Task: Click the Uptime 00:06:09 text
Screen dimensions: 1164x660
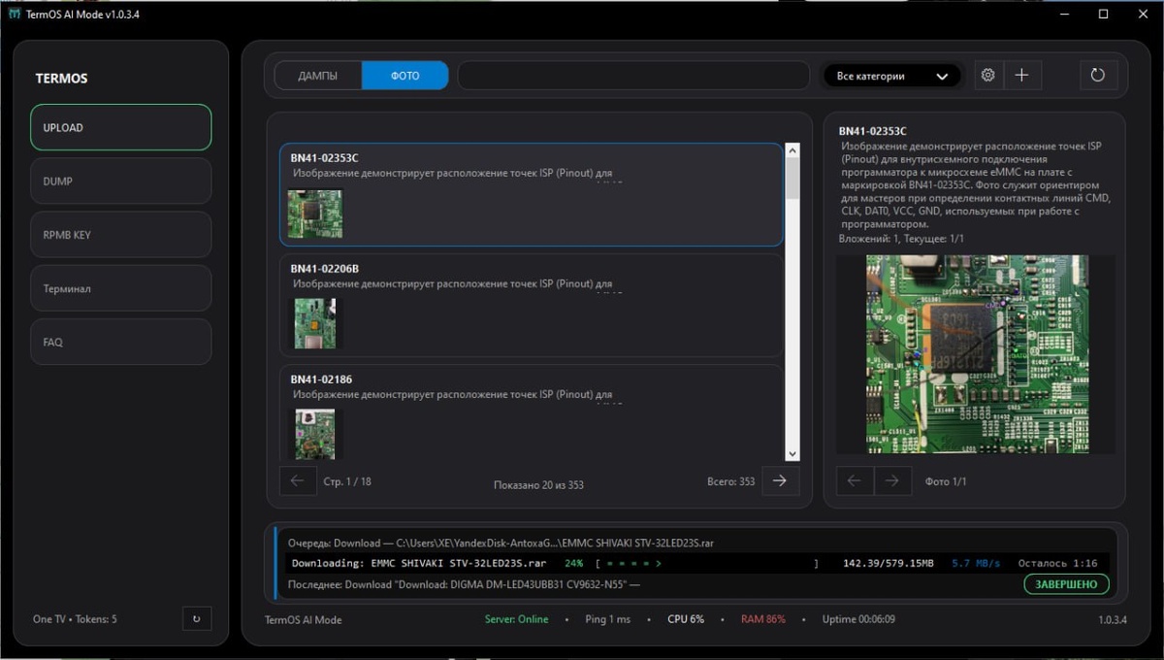Action: 858,619
